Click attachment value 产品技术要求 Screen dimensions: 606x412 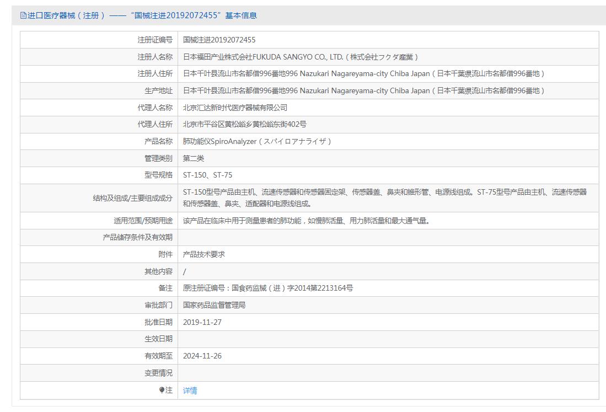pyautogui.click(x=203, y=254)
